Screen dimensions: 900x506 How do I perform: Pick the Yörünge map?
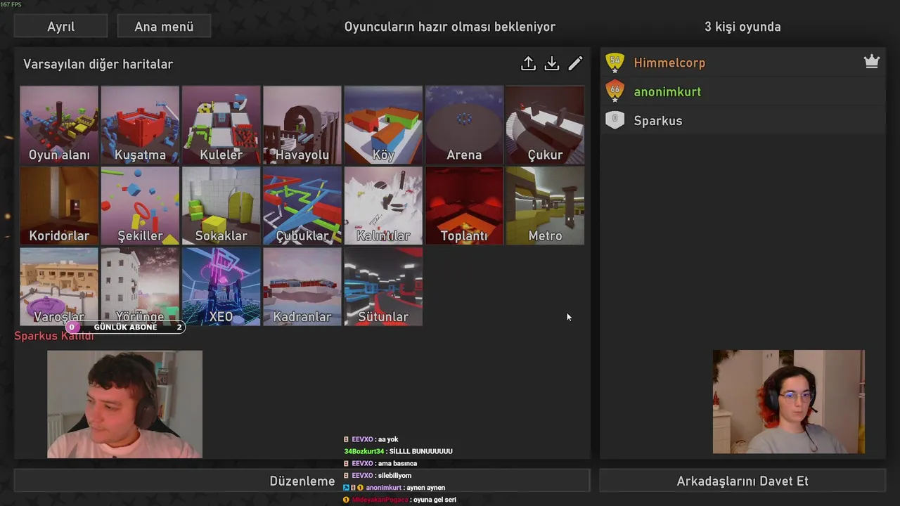pyautogui.click(x=140, y=287)
